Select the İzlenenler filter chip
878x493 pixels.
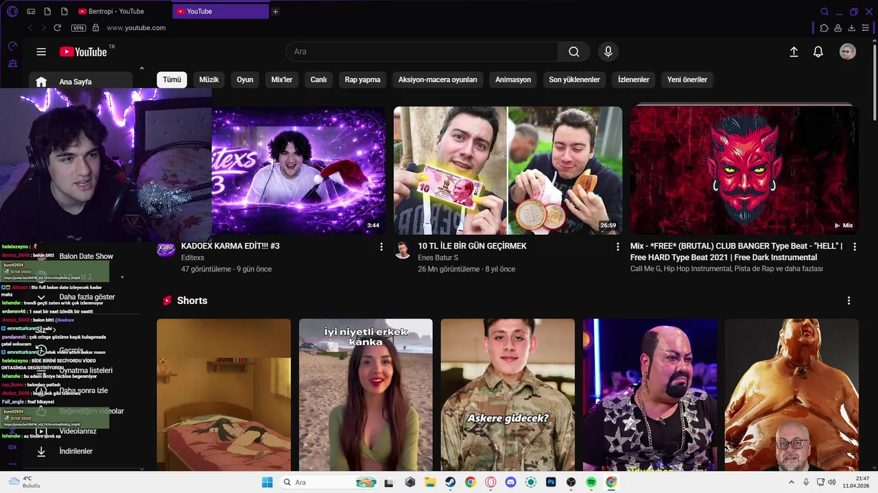[634, 79]
